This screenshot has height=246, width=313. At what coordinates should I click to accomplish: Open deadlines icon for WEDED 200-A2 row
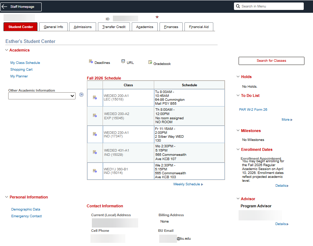click(x=95, y=115)
